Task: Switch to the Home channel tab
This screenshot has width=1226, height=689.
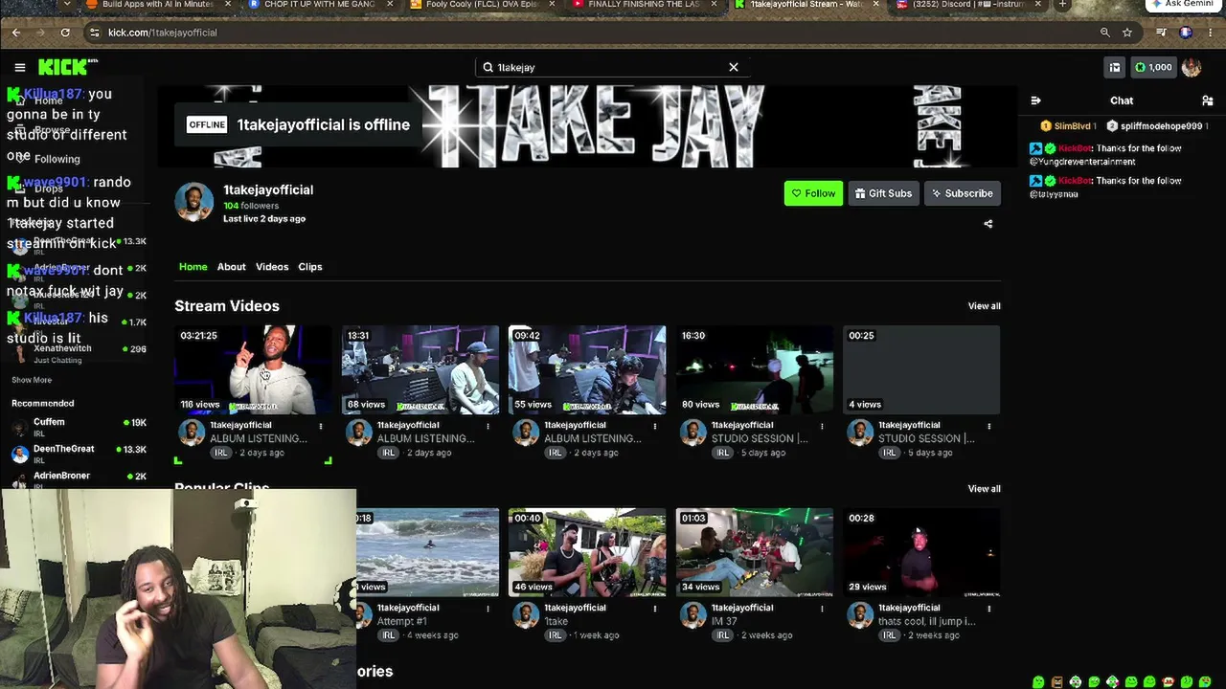Action: (x=193, y=267)
